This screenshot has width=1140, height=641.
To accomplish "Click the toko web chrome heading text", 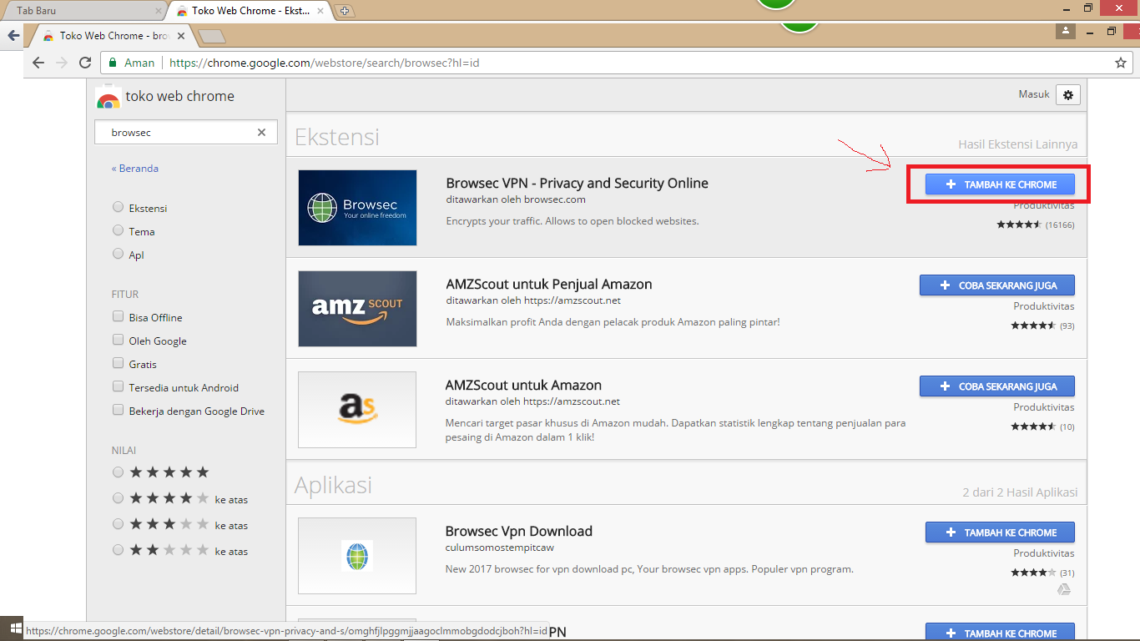I will tap(179, 96).
